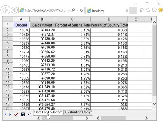Click the next page blue right arrow
Viewport: 165px width, 128px height.
10,114
